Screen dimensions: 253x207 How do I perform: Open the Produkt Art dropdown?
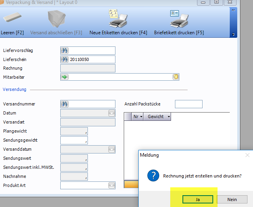point(112,185)
